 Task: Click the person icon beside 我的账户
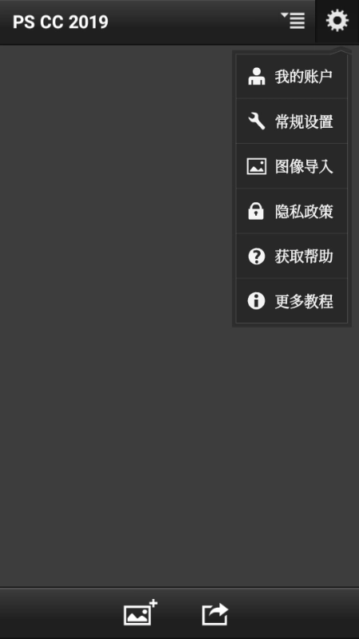[256, 76]
